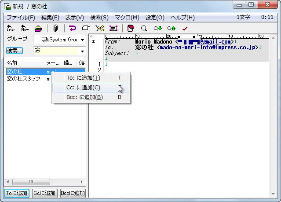Image resolution: width=281 pixels, height=202 pixels.
Task: Open the 編集(E) menu
Action: [x=50, y=18]
